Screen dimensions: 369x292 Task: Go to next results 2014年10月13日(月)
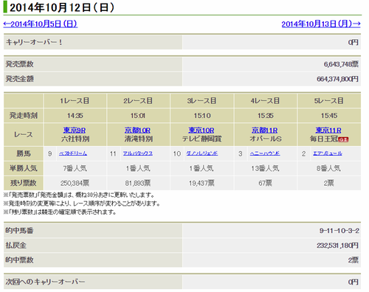click(321, 24)
